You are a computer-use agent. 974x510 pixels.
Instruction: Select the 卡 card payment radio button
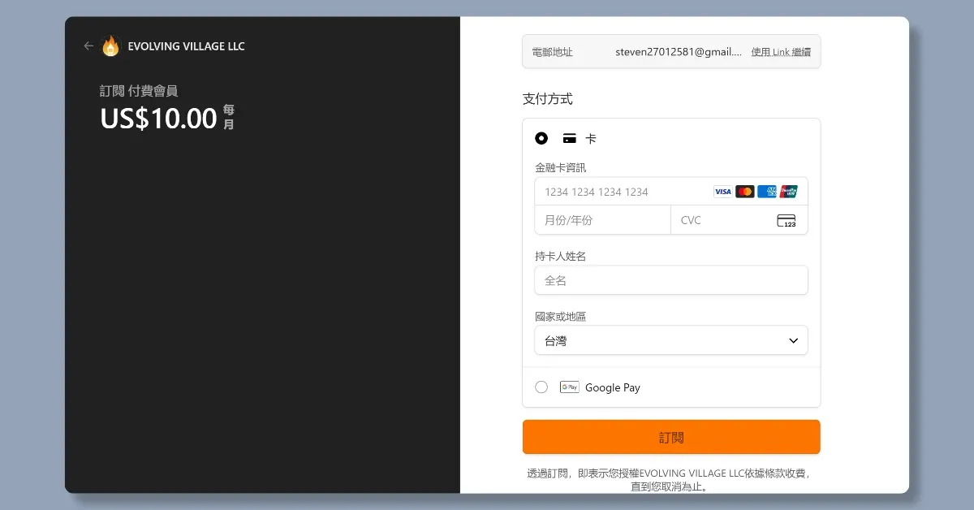click(541, 139)
